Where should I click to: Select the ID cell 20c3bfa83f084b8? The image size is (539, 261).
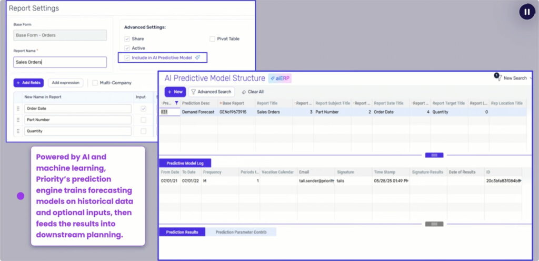tap(504, 180)
